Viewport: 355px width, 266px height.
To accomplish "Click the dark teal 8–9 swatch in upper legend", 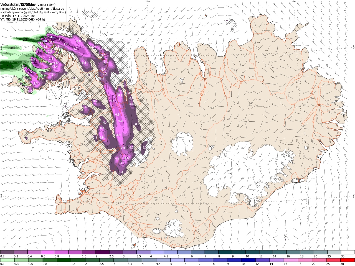I will (225, 252).
